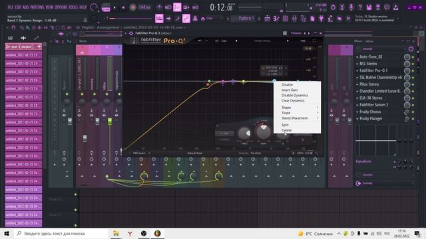Open the content library download icon
The image size is (426, 239).
pyautogui.click(x=396, y=7)
